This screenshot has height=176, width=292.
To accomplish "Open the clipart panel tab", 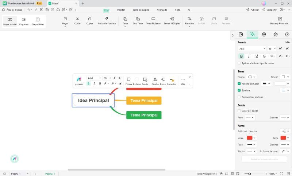I will coord(276,34).
